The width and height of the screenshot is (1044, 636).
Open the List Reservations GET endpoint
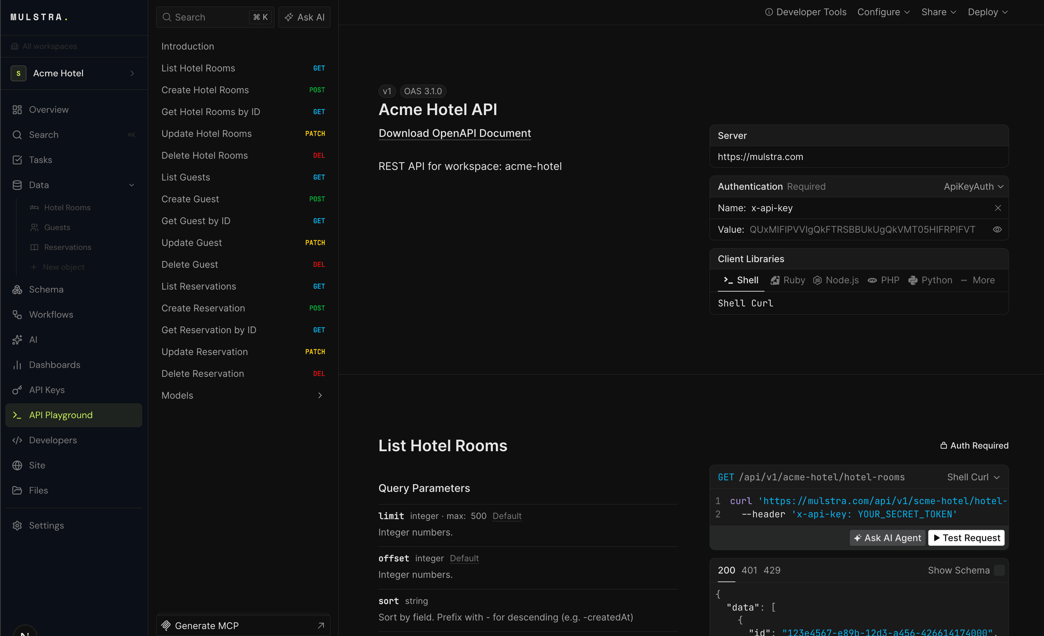tap(243, 287)
